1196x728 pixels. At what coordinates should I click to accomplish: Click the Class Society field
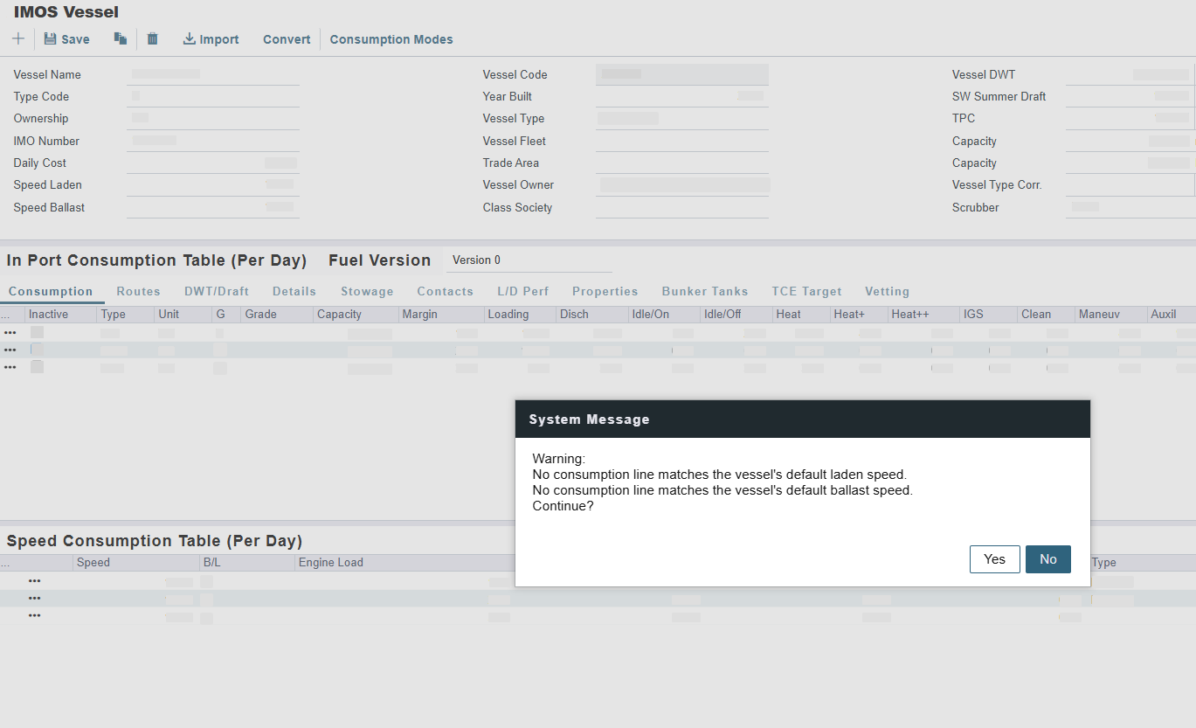(682, 208)
